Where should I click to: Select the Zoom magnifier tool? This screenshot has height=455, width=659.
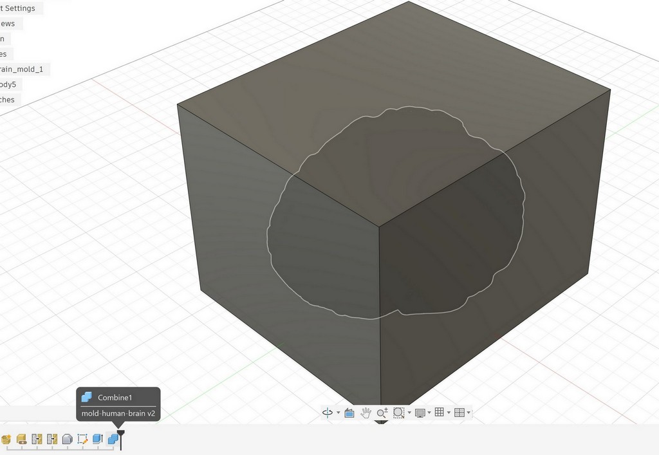pyautogui.click(x=382, y=413)
